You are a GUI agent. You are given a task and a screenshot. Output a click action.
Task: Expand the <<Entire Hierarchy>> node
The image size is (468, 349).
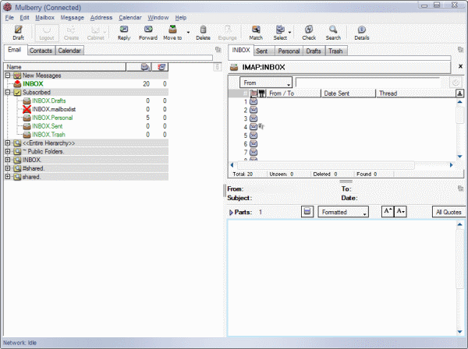point(8,143)
